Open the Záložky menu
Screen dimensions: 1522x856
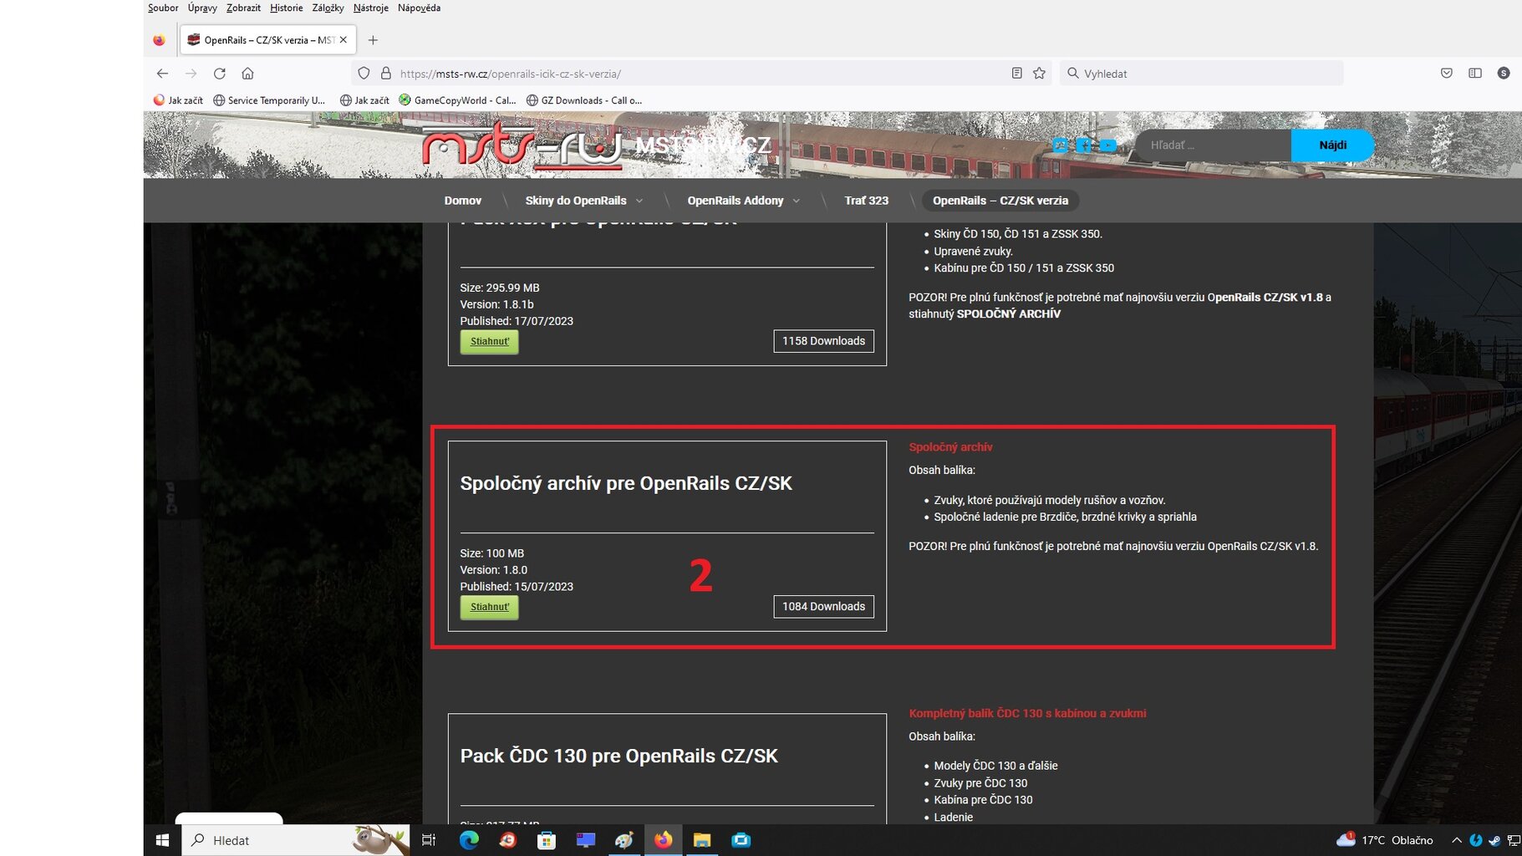328,8
